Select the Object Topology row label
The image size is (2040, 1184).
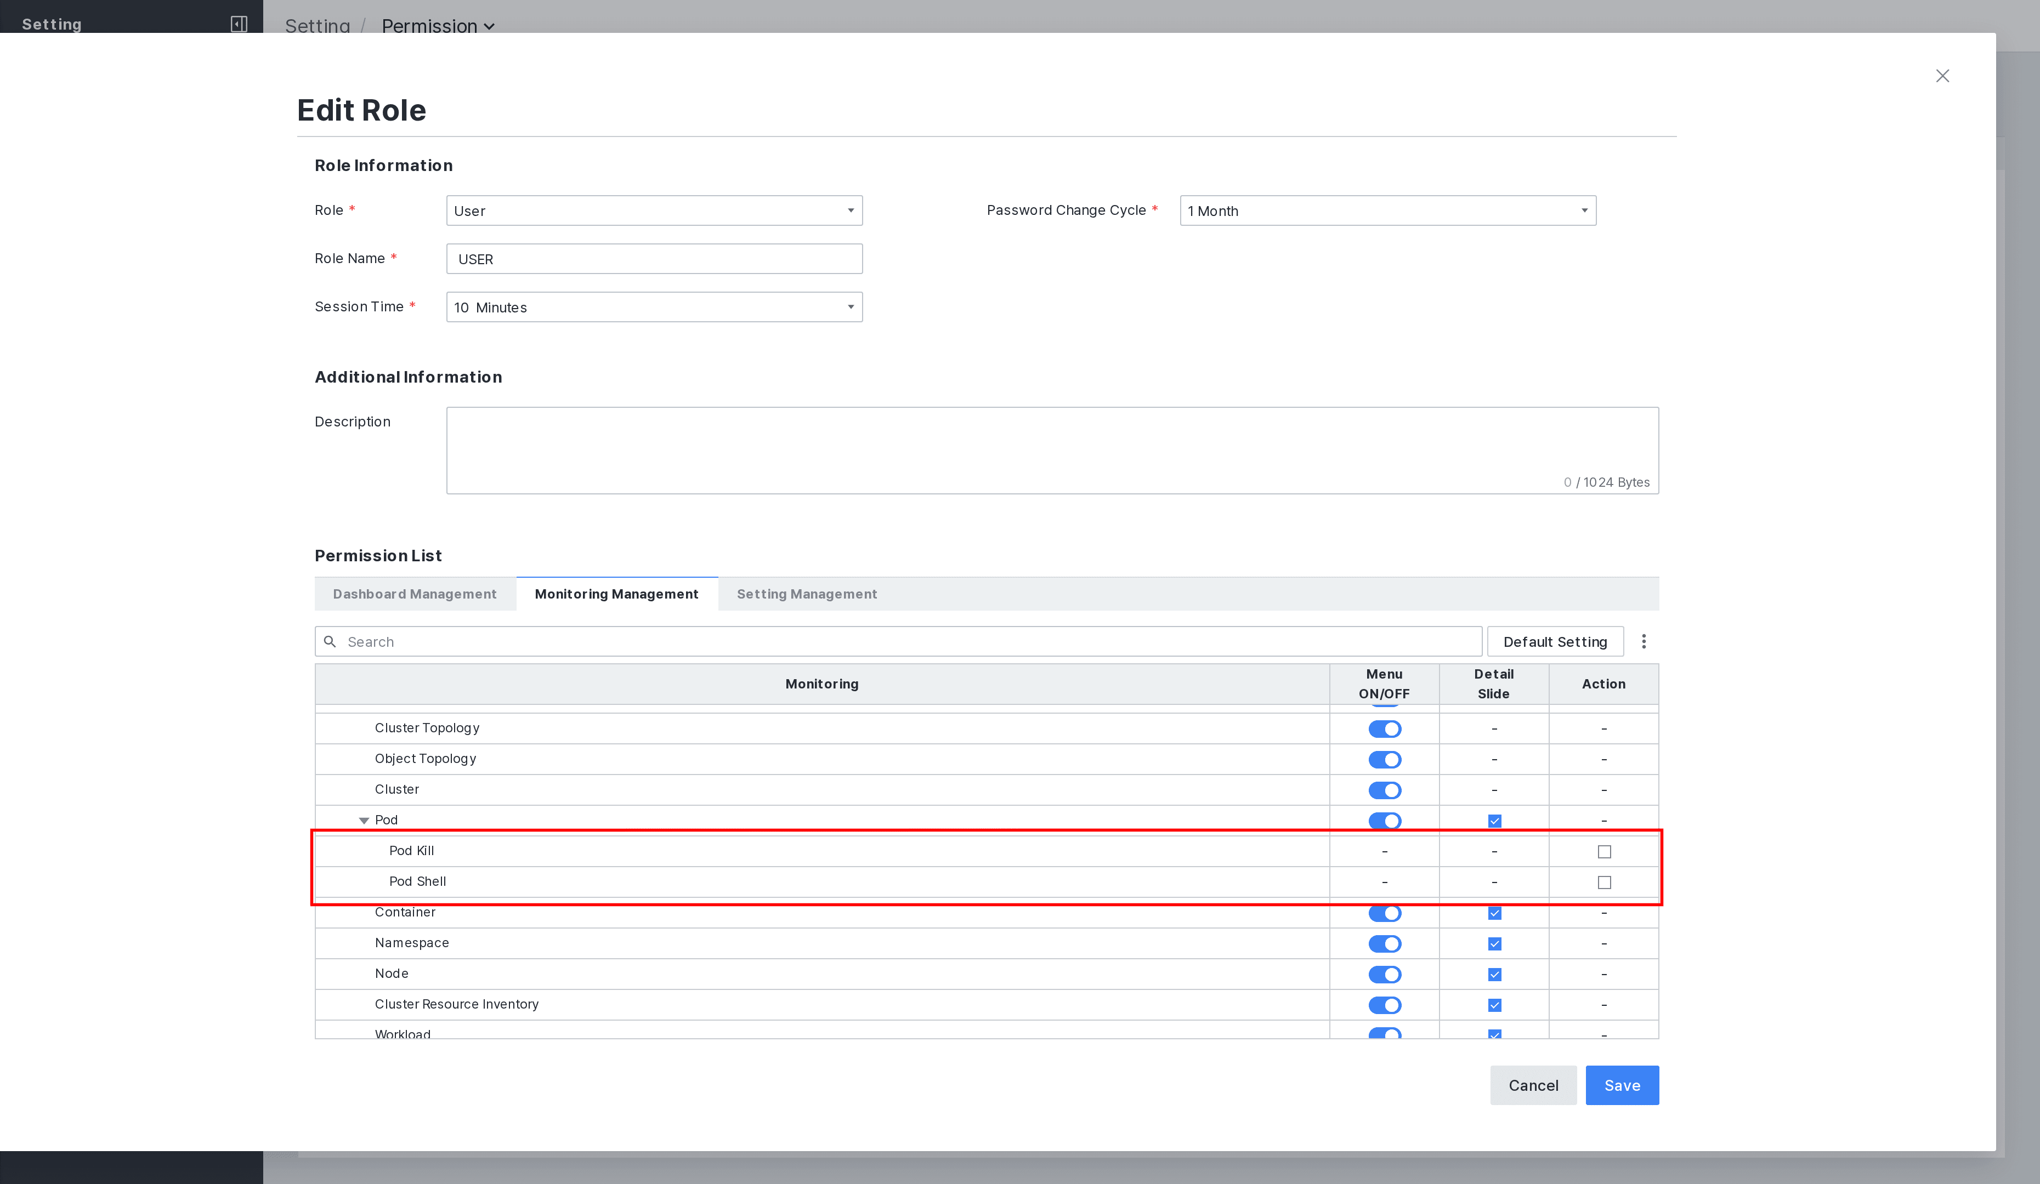click(x=425, y=759)
